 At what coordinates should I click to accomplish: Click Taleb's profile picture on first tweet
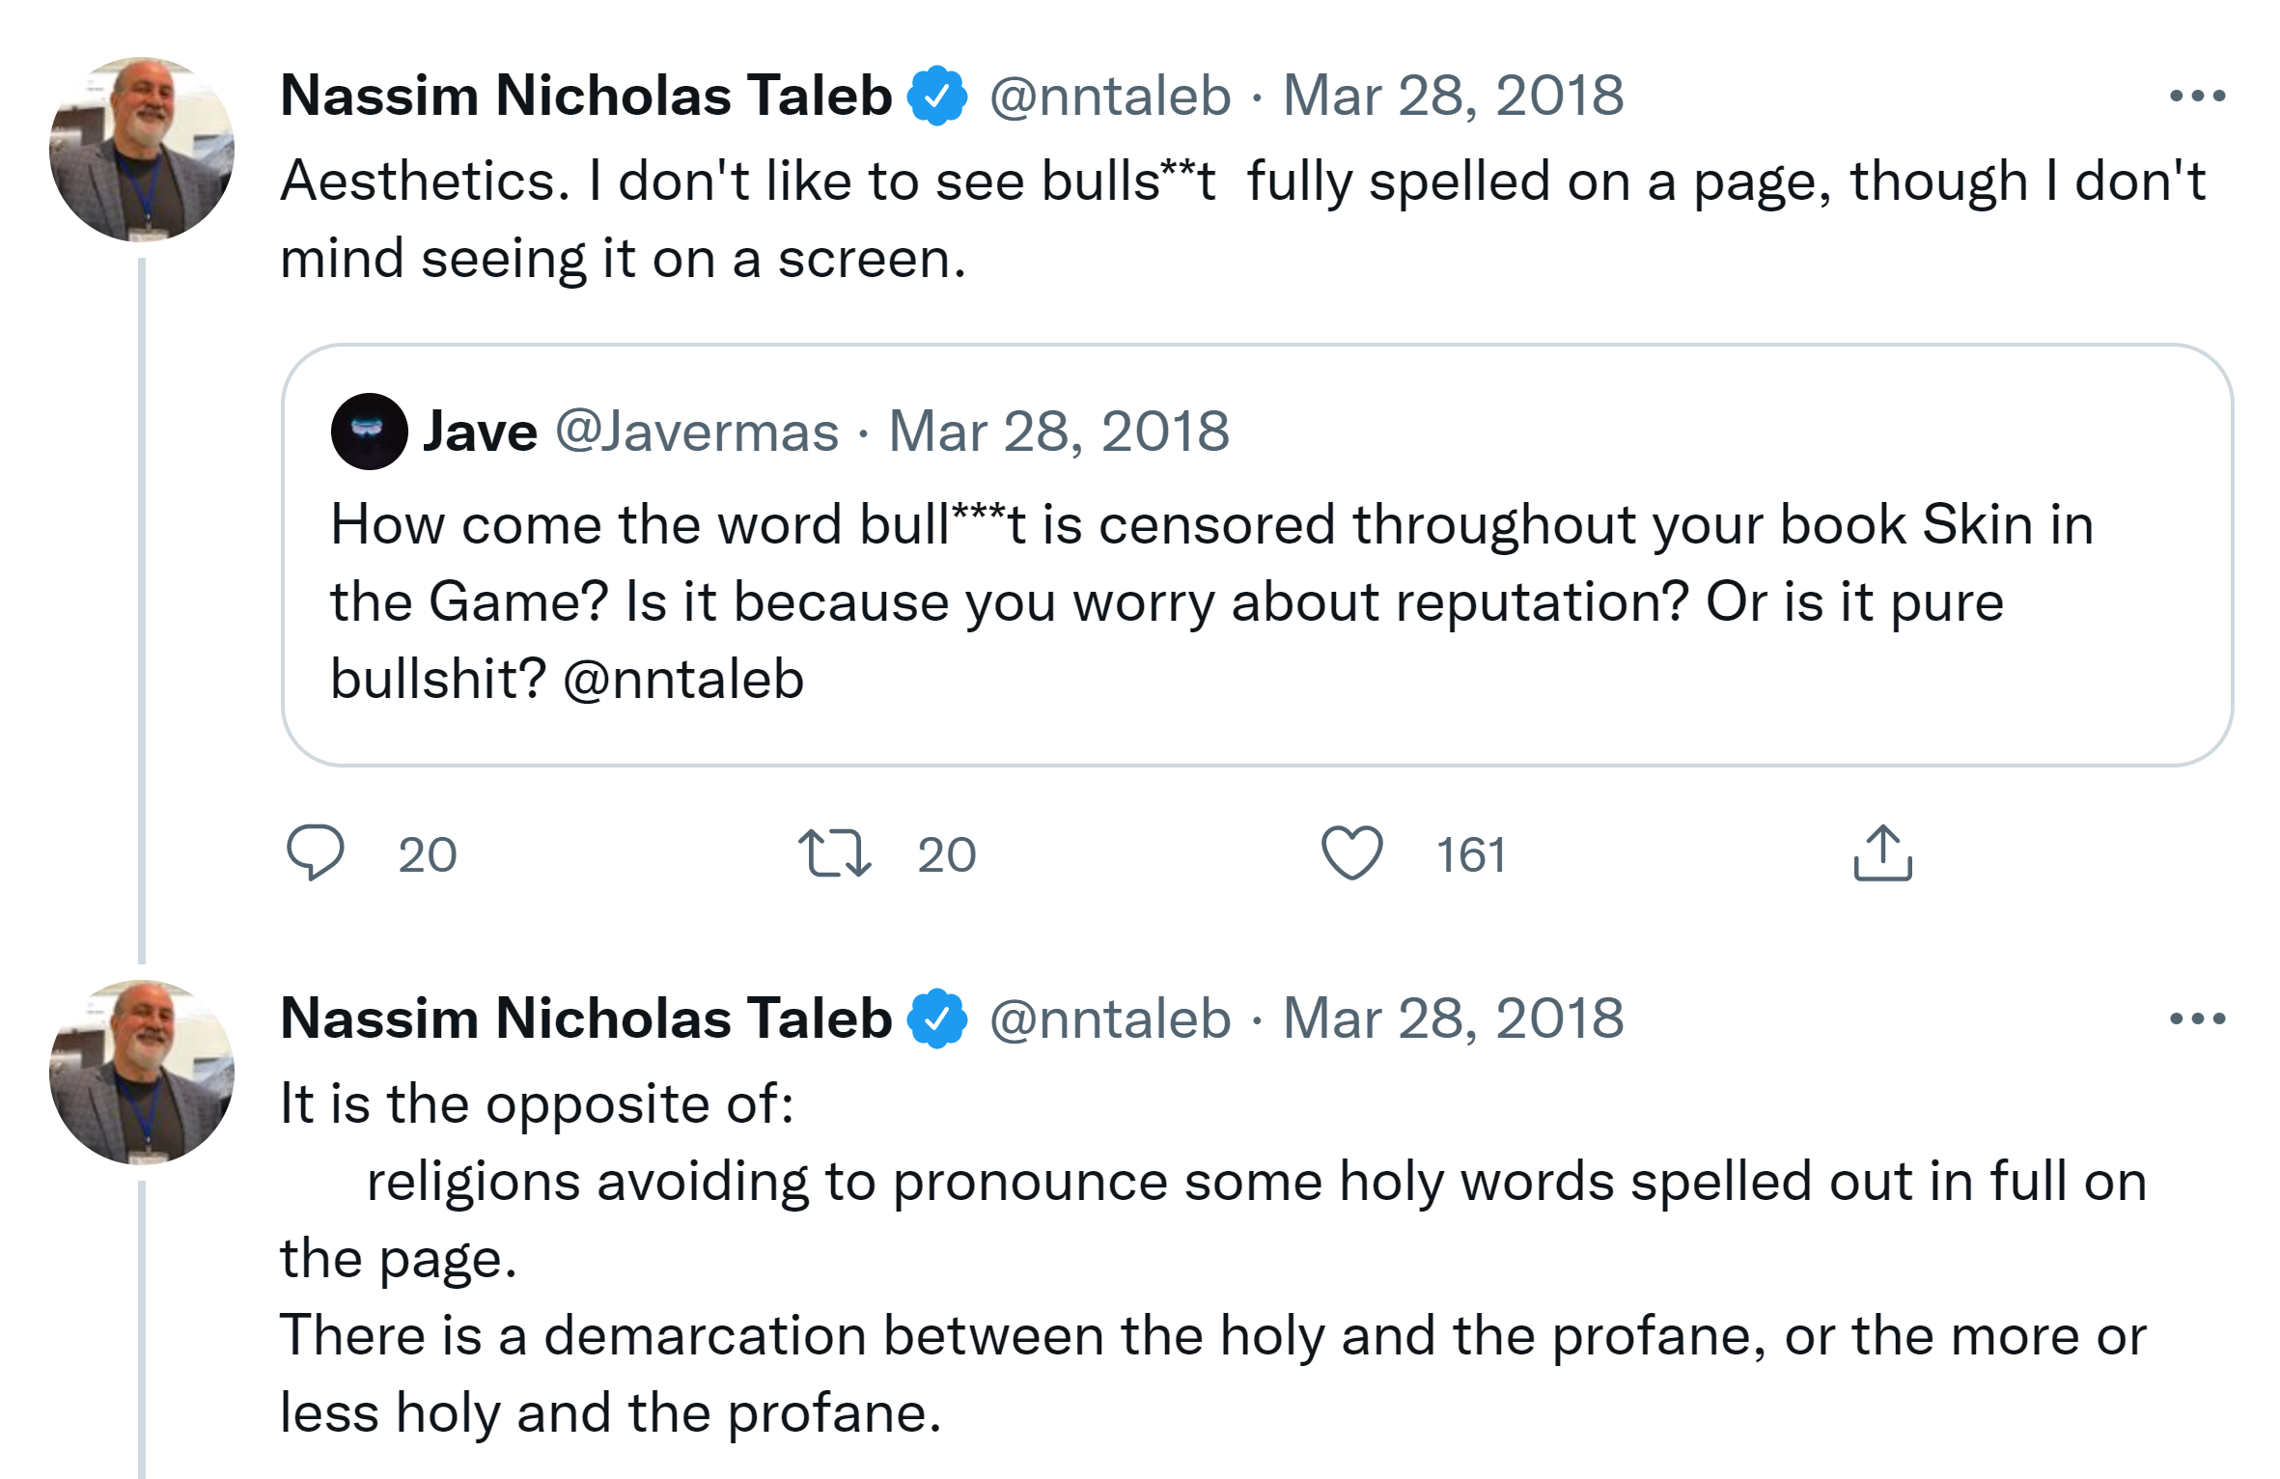[x=142, y=150]
